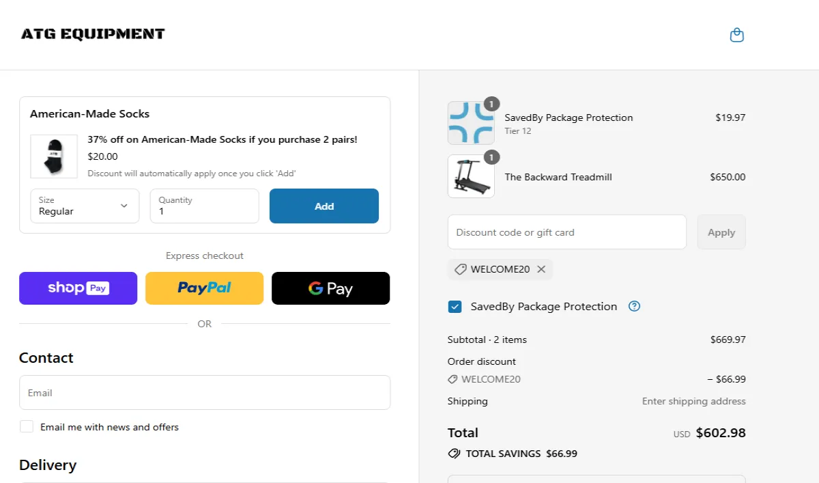
Task: Click the SavedBy Package Protection help icon
Action: pyautogui.click(x=634, y=306)
